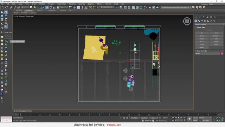Open the File menu
The image size is (225, 127).
tap(2, 4)
